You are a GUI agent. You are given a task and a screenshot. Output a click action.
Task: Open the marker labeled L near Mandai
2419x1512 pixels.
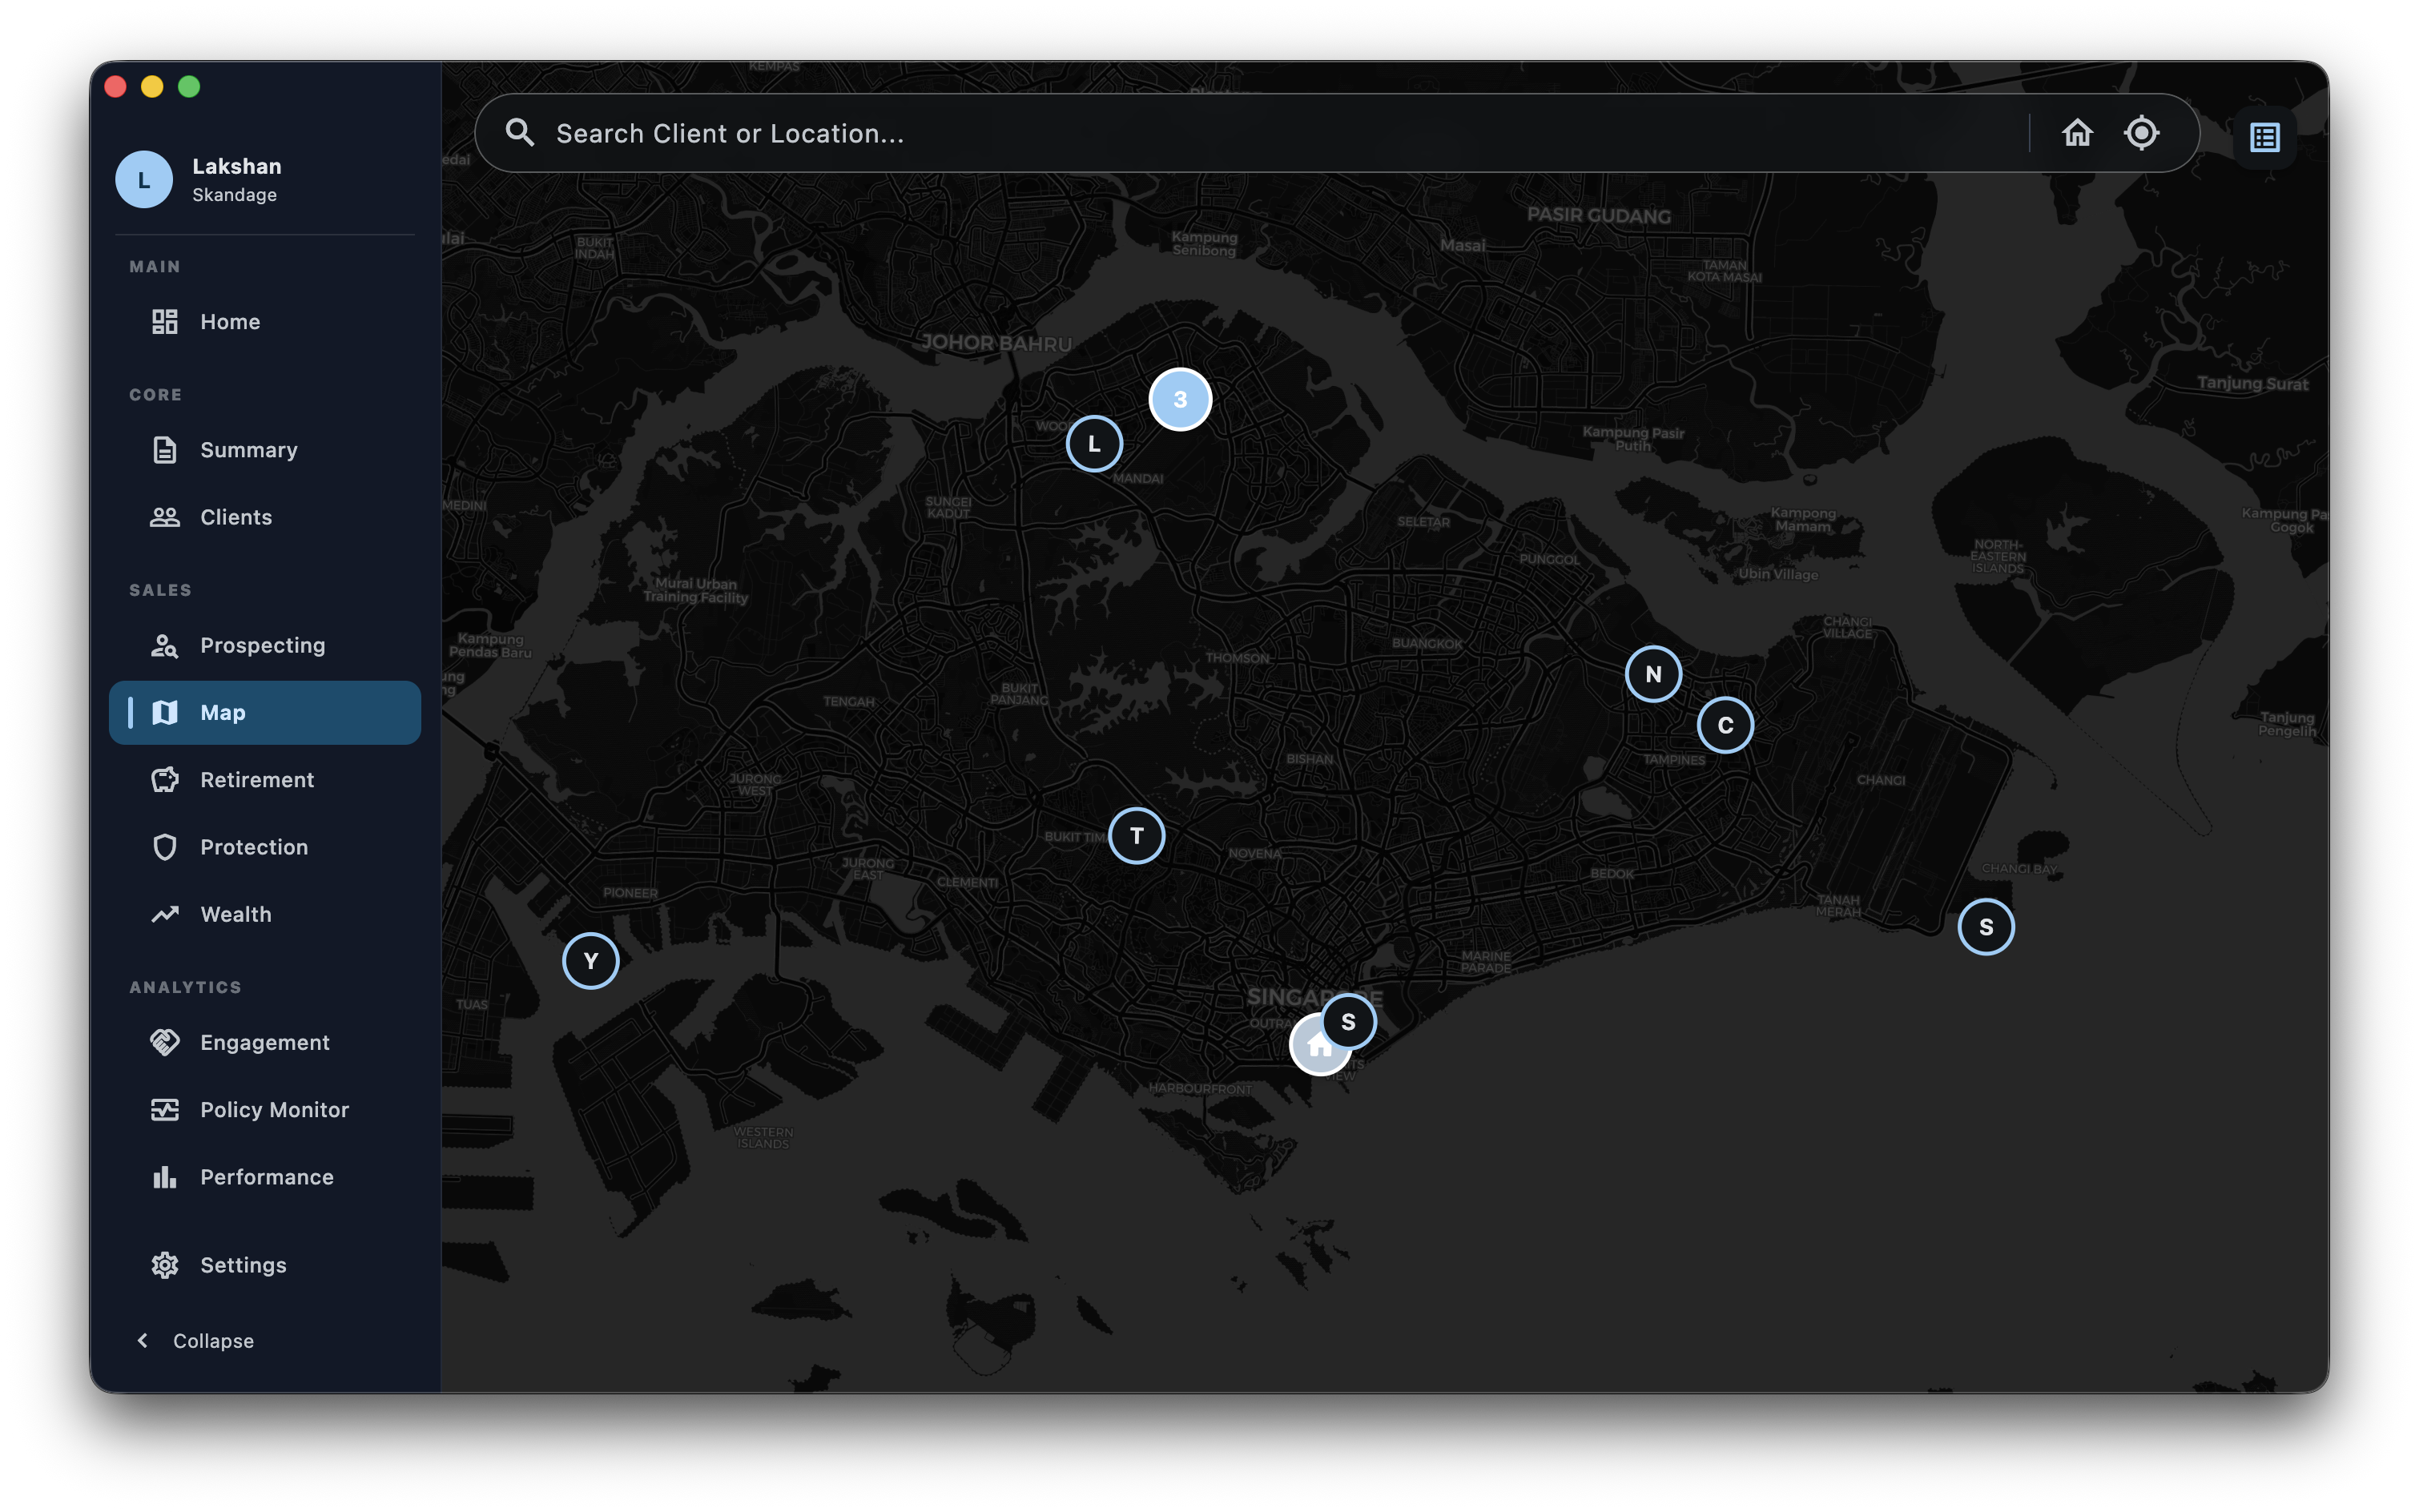click(1094, 443)
